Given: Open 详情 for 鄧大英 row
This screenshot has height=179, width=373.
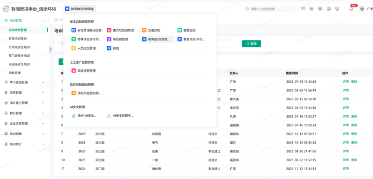Looking at the screenshot, I should pyautogui.click(x=345, y=99).
